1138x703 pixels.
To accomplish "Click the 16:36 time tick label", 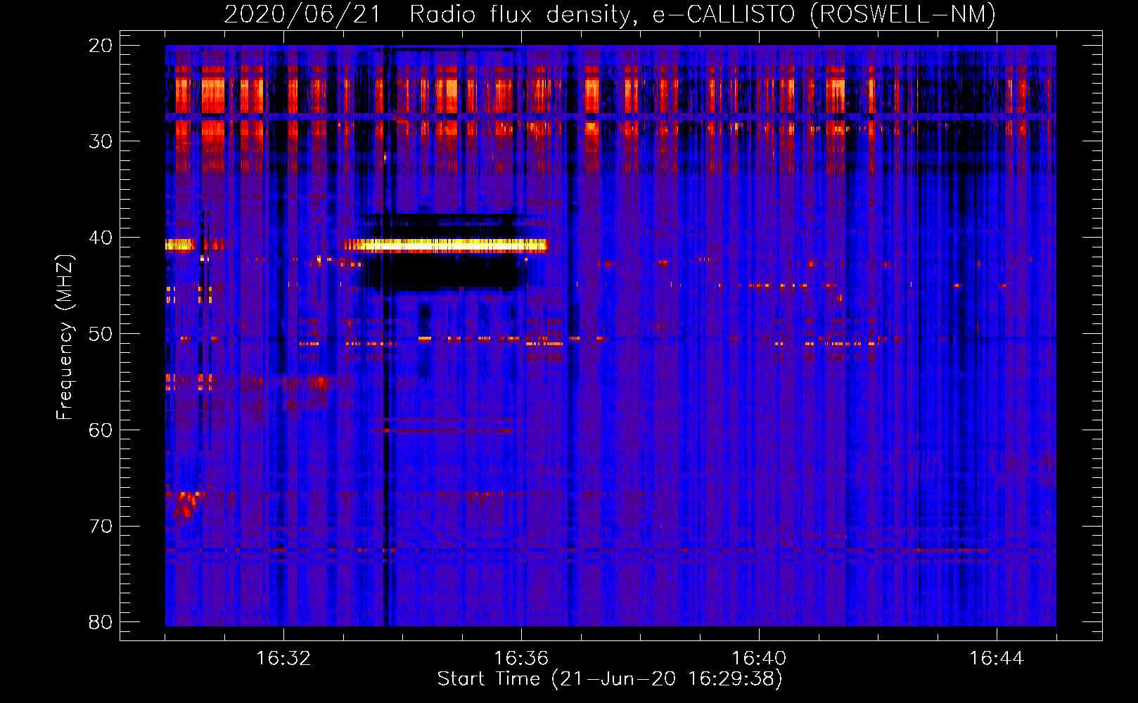I will coord(521,659).
